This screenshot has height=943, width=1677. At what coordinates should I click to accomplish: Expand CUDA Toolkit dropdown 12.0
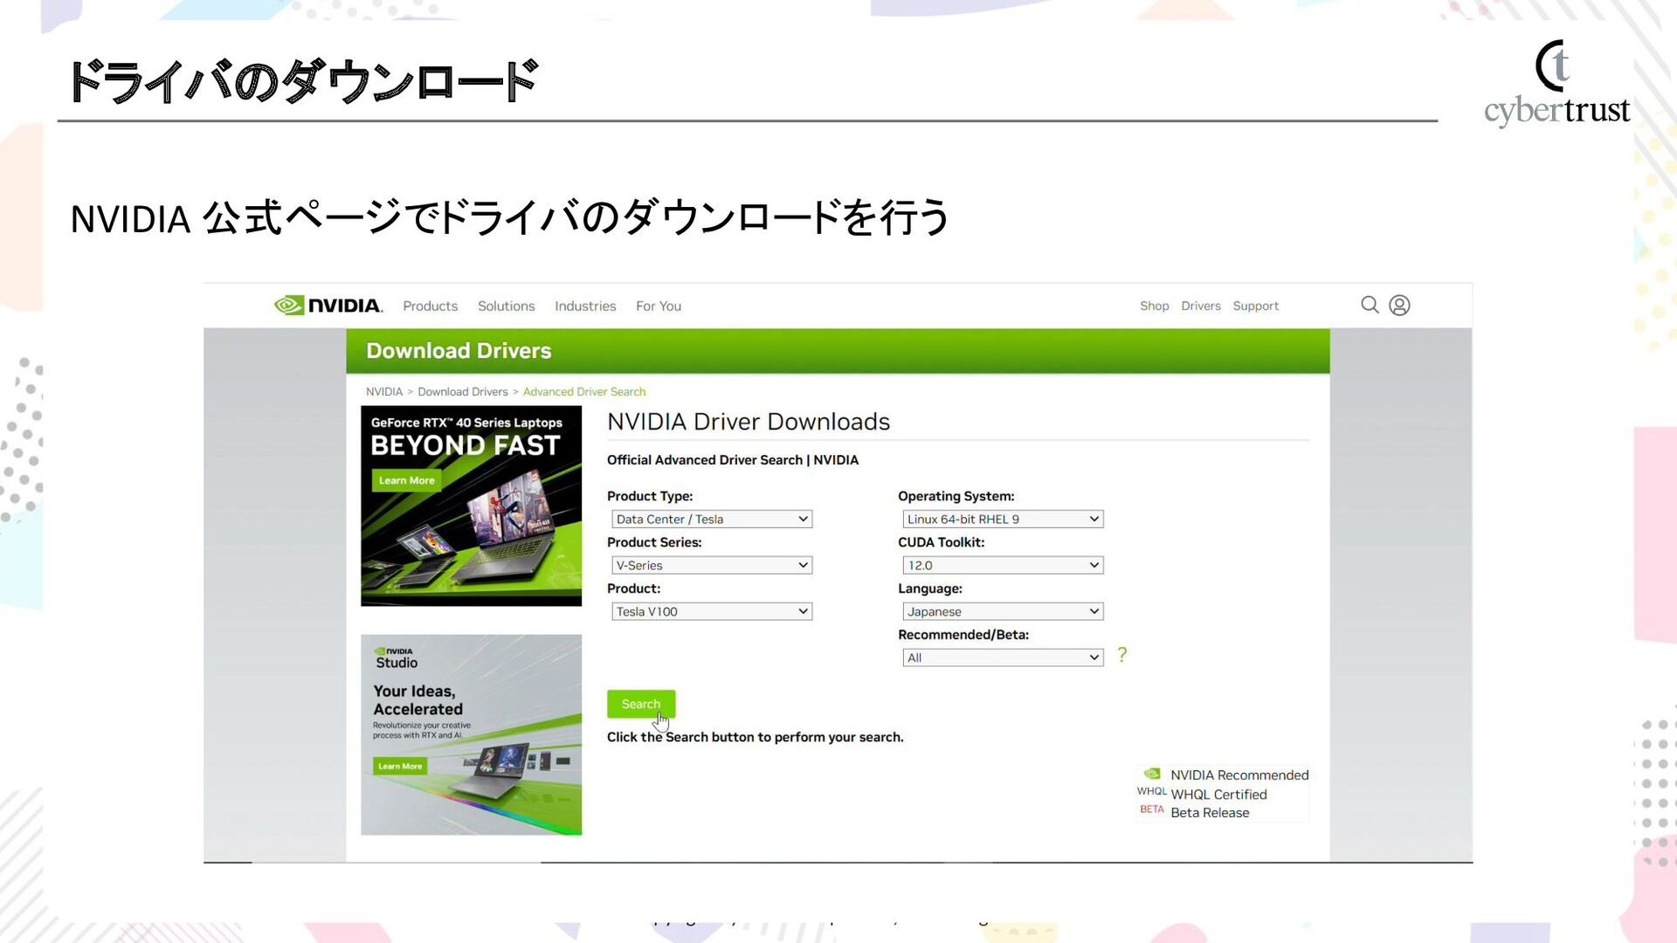1003,565
